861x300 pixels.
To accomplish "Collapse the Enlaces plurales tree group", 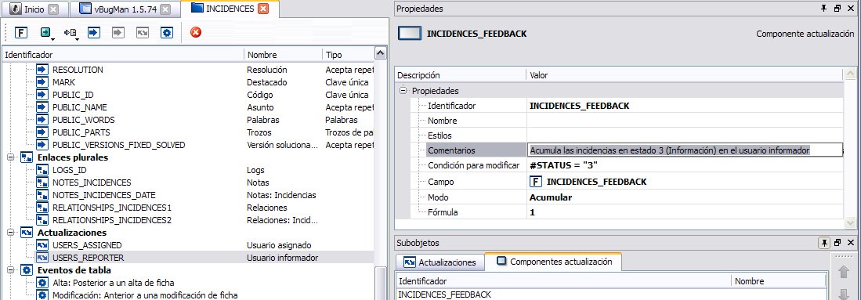I will [x=10, y=157].
